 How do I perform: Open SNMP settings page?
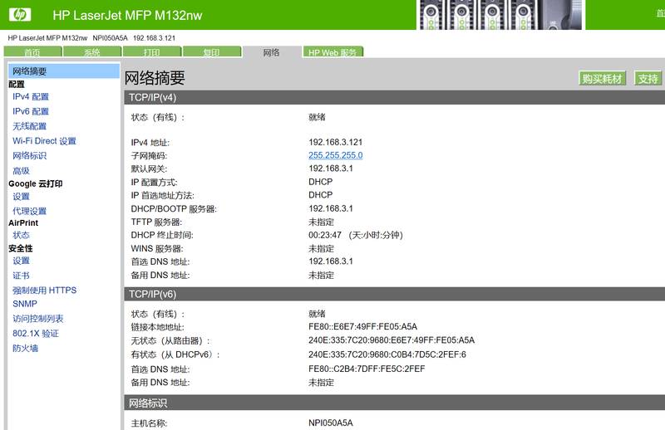tap(25, 304)
